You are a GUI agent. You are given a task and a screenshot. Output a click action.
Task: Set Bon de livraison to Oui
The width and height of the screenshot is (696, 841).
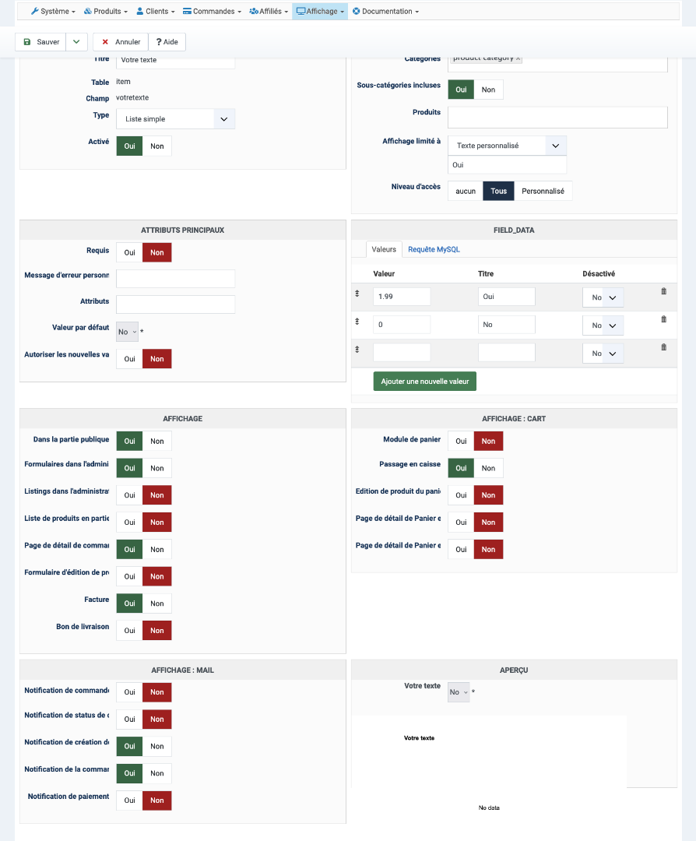coord(129,631)
